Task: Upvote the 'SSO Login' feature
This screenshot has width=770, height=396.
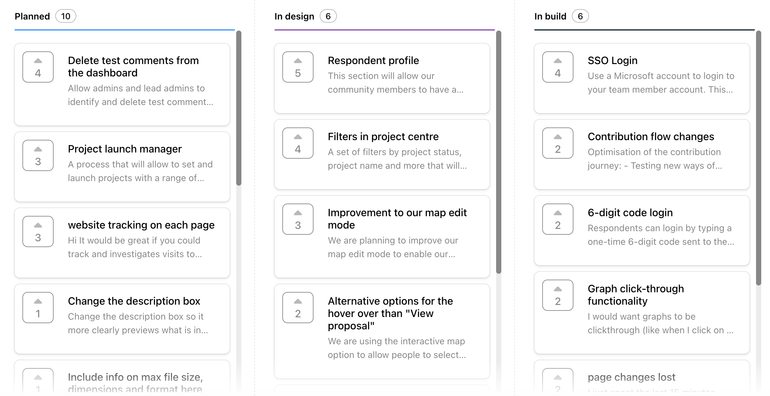Action: pos(558,67)
